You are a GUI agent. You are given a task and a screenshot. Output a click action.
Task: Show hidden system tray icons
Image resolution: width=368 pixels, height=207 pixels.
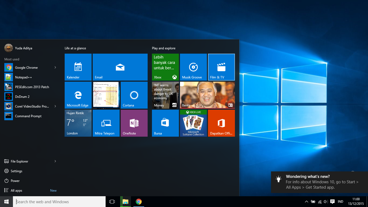(306, 202)
